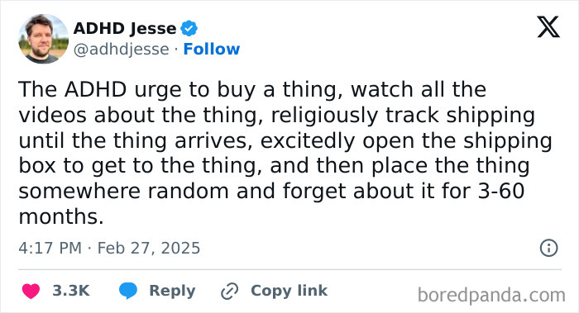Click the pink heart like icon
Screen dimensions: 579x313
[x=31, y=291]
